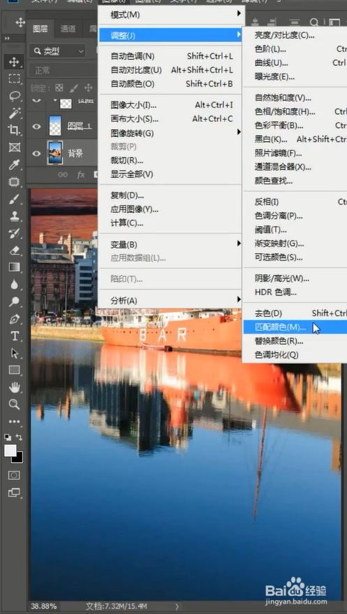347x614 pixels.
Task: Expand the 图像旋转(G) submenu
Action: click(171, 133)
